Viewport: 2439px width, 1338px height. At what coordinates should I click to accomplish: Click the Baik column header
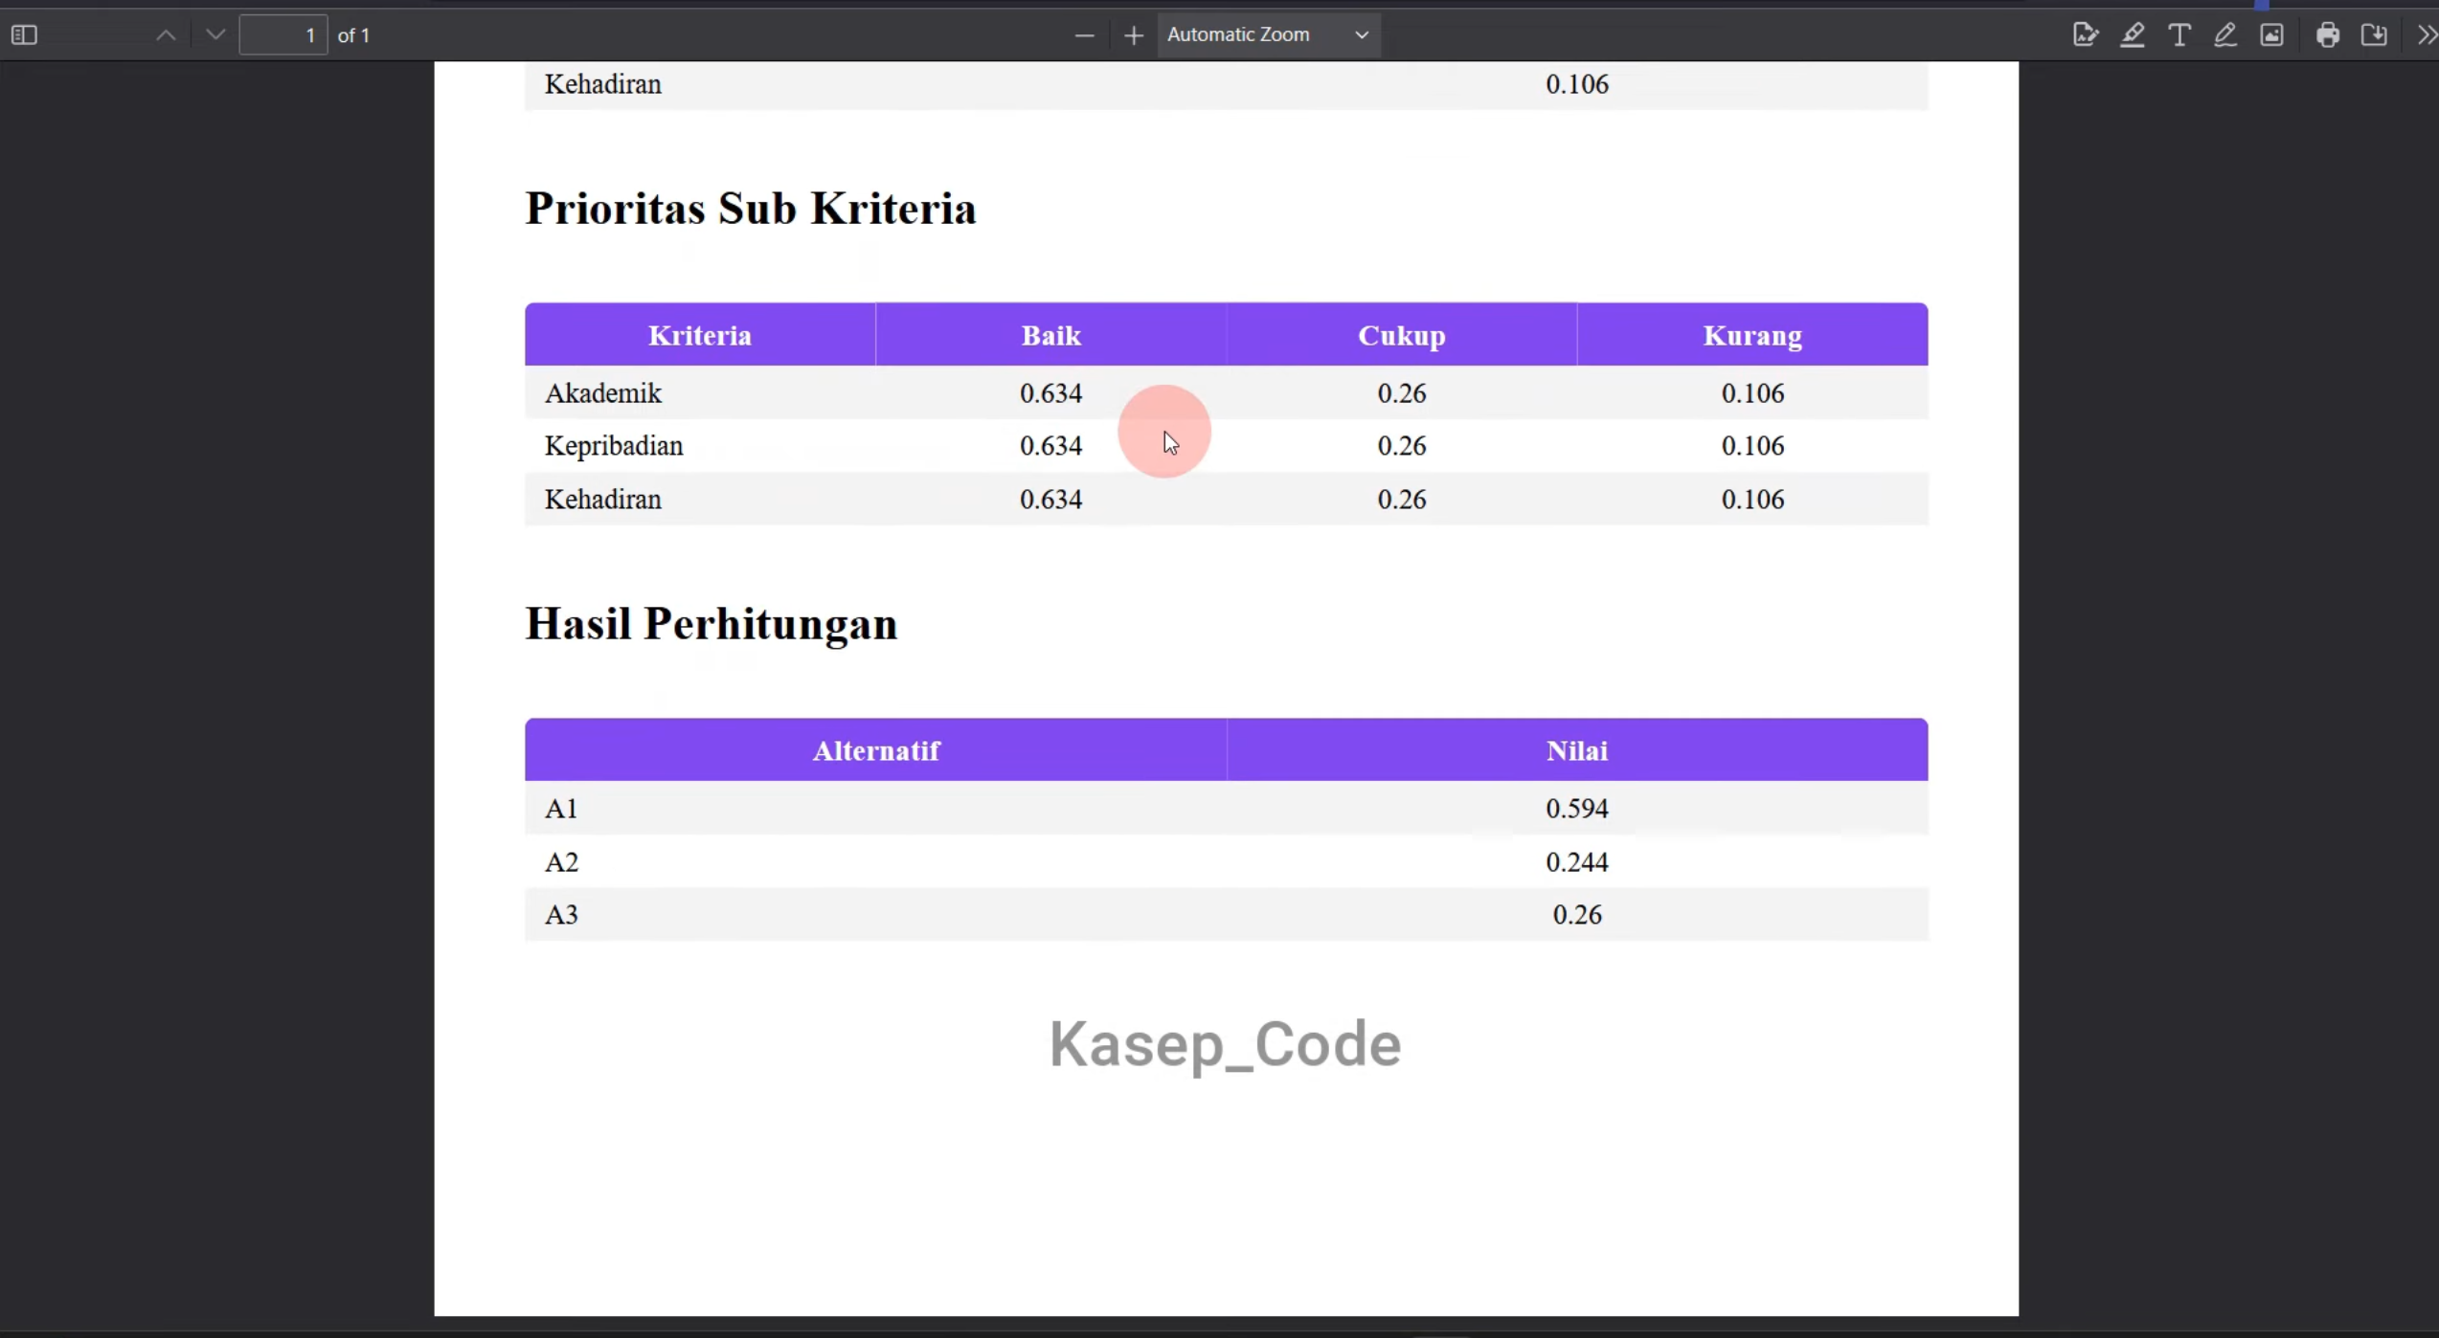click(x=1051, y=336)
